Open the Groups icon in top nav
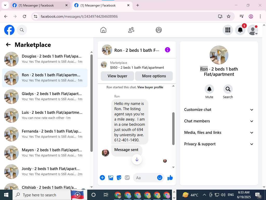Screen dimensions: 266x200 tap(159, 30)
